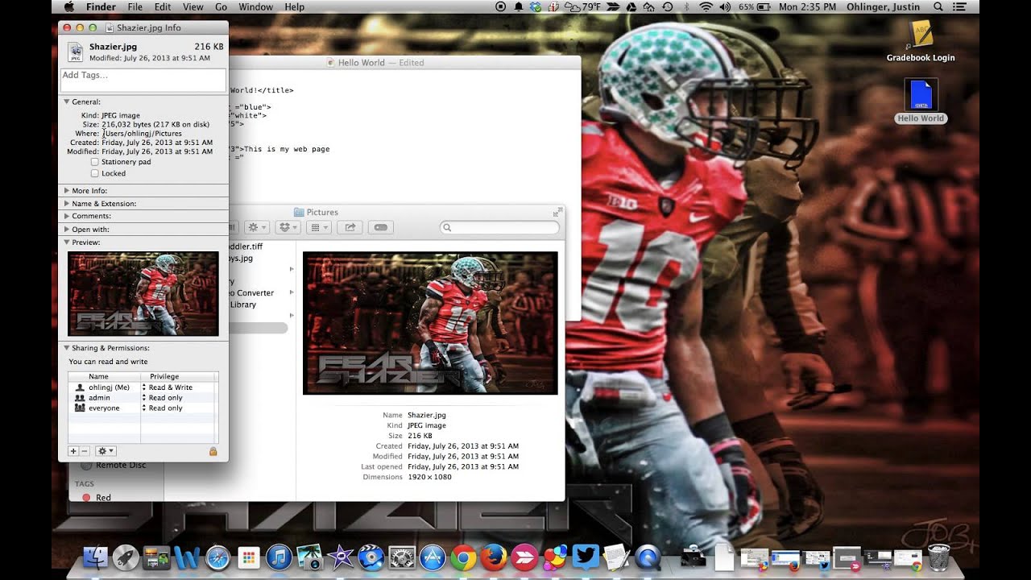
Task: Enable the Locked checkbox
Action: point(95,173)
